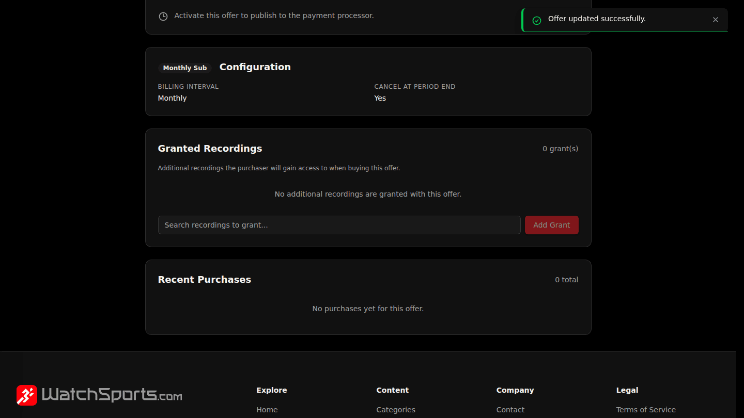This screenshot has width=744, height=418.
Task: Click the Legal footer heading
Action: [627, 390]
